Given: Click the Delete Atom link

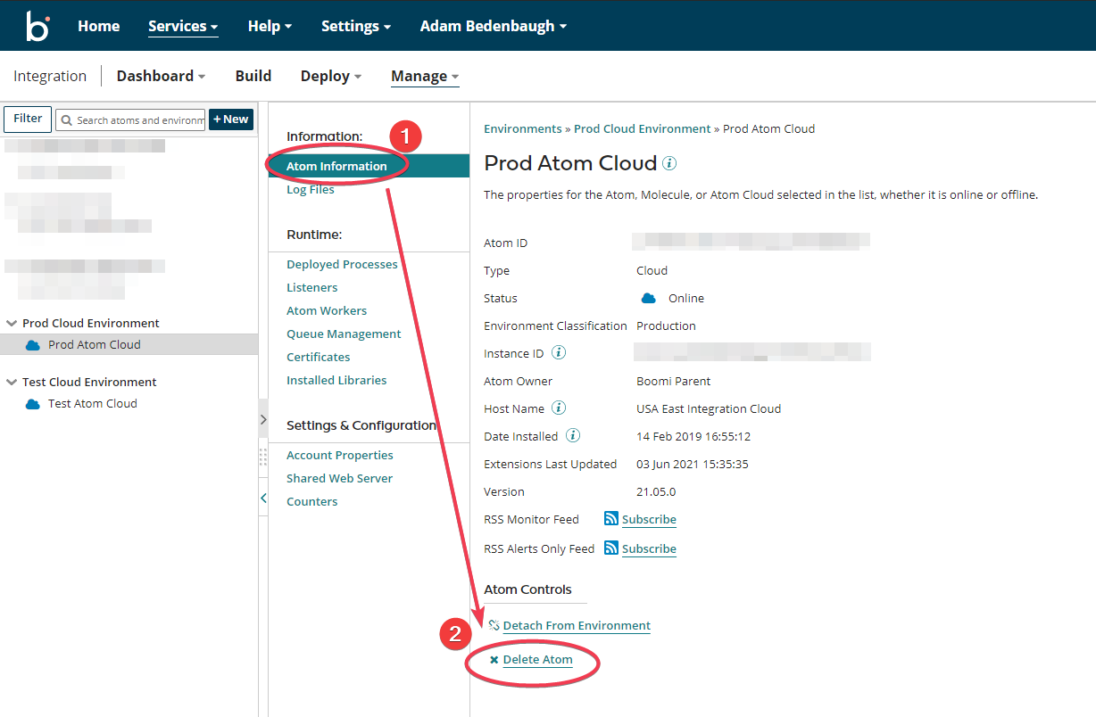Looking at the screenshot, I should (537, 660).
